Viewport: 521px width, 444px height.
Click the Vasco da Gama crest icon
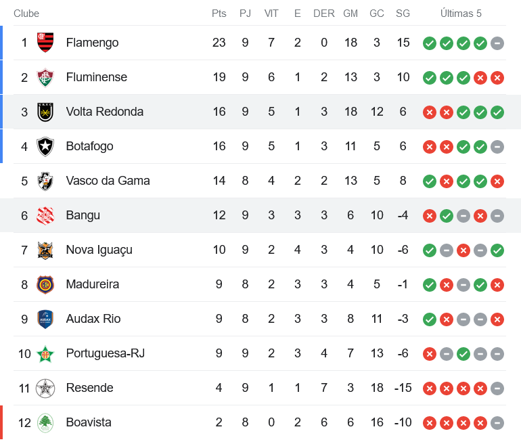click(45, 181)
